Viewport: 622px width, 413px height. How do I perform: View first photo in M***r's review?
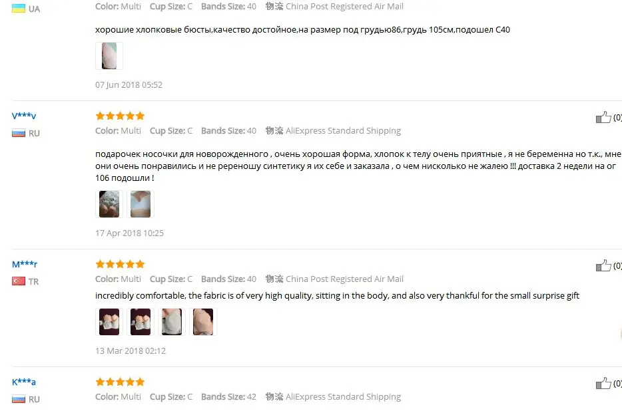coord(109,322)
